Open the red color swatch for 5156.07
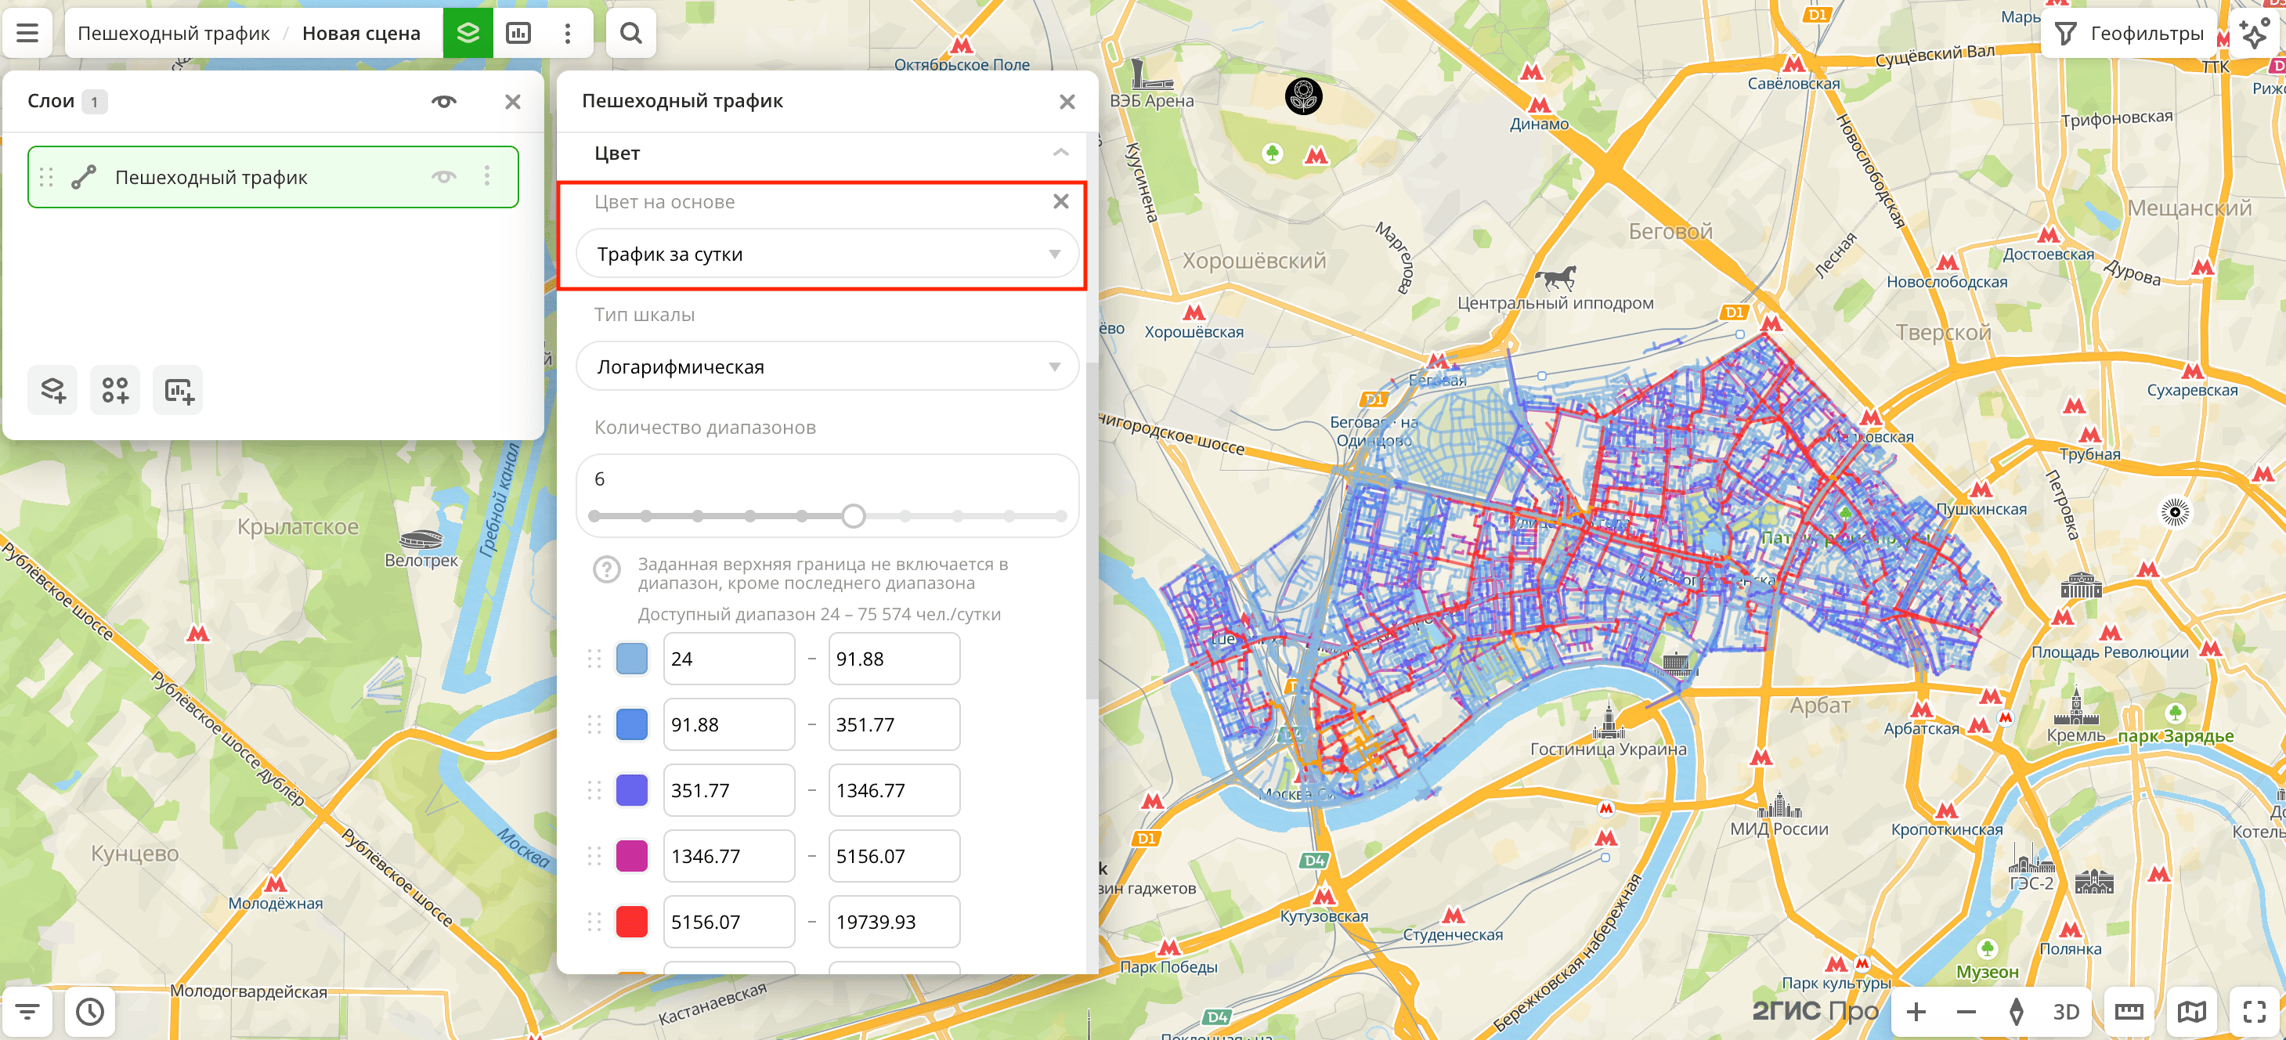The width and height of the screenshot is (2286, 1040). (x=632, y=921)
